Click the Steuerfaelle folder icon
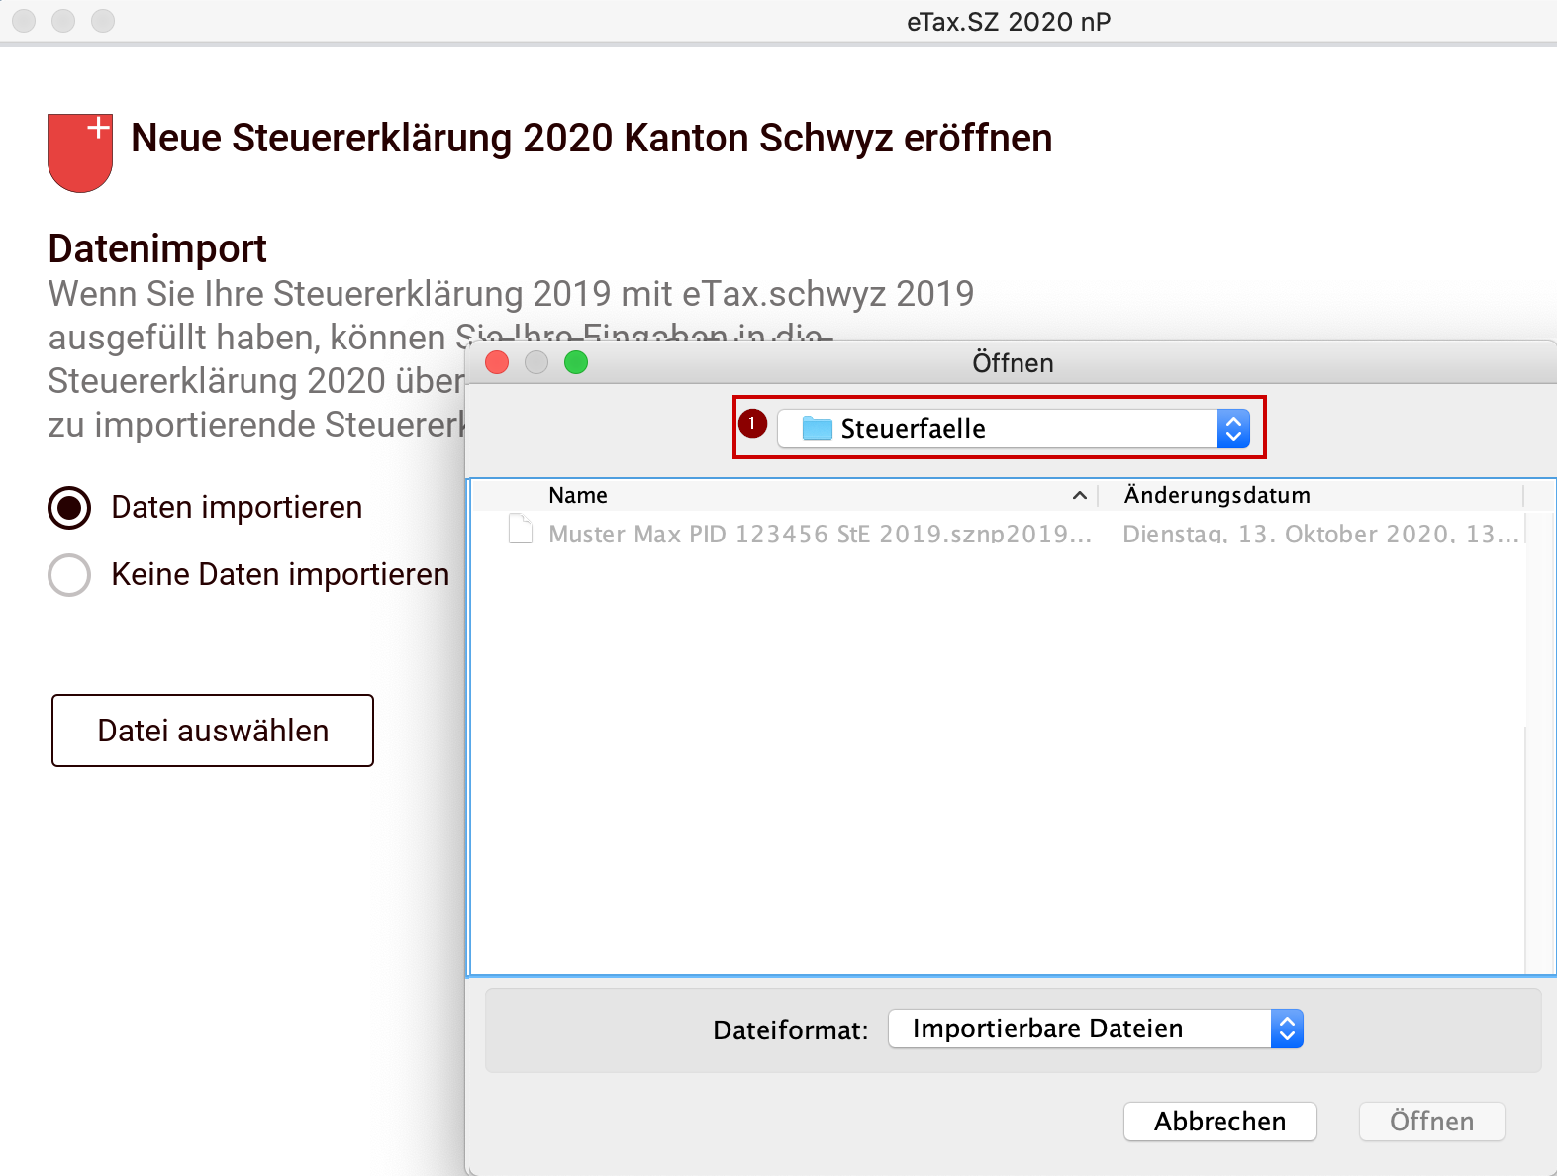 pos(817,428)
